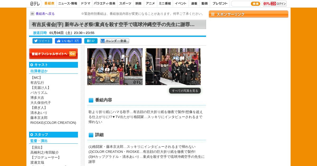This screenshot has height=166, width=317.
Task: Select cast name 有吉弘行
Action: 37,83
